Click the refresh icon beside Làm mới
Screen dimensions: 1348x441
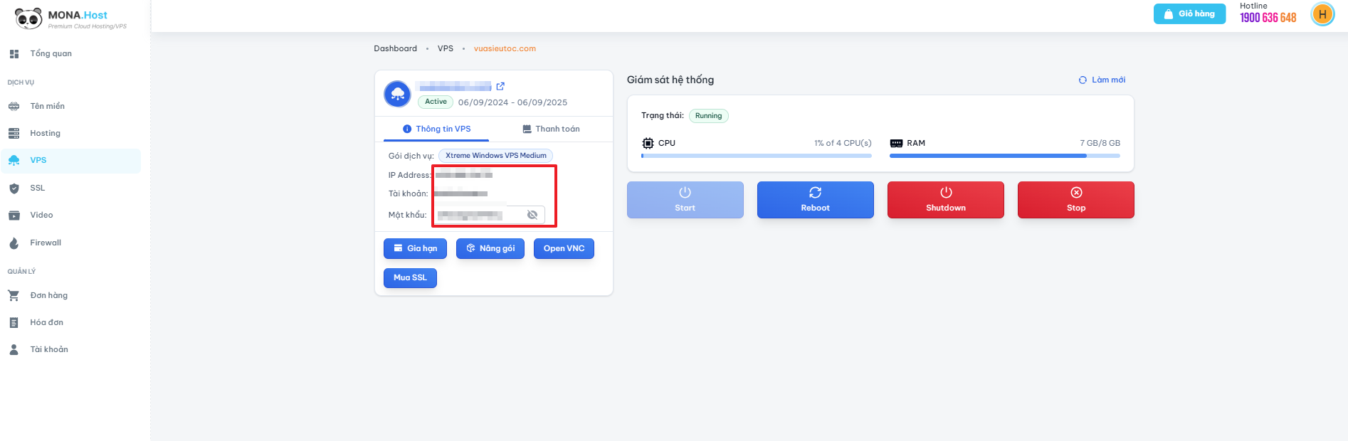point(1083,80)
